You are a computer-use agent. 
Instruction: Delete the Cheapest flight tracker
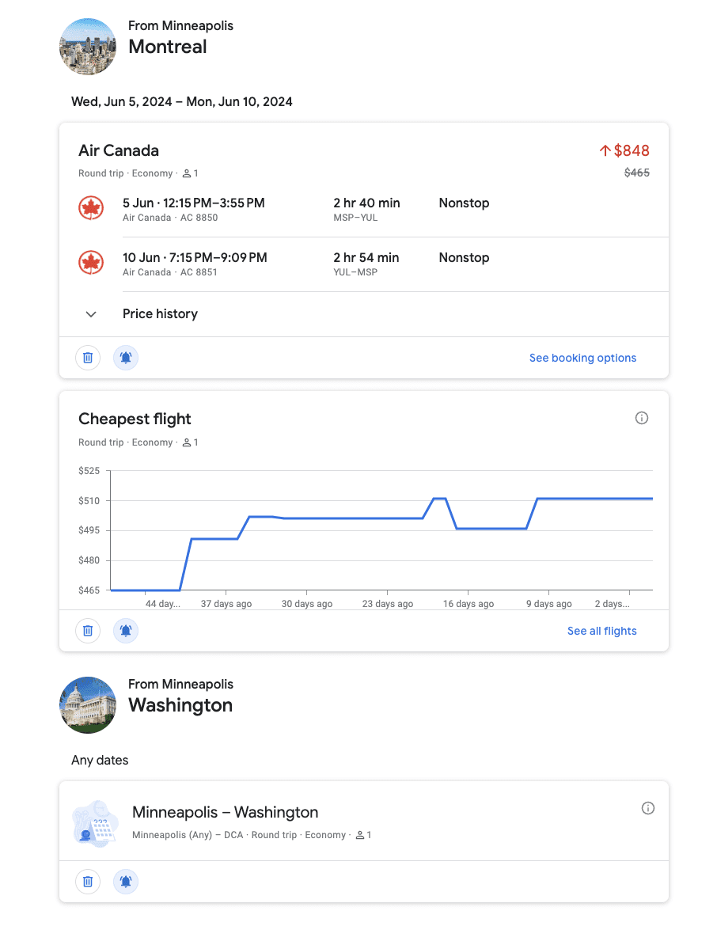(88, 631)
